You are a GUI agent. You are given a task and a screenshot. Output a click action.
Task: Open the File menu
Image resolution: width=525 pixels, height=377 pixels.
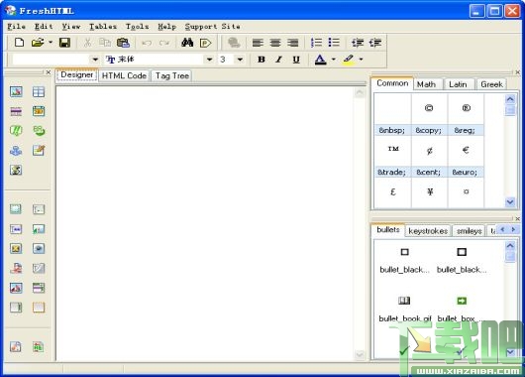16,27
